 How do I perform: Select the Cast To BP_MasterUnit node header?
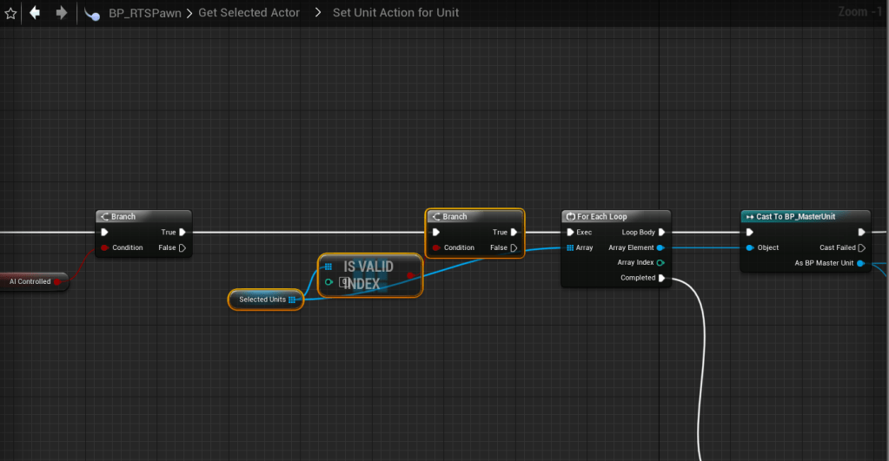click(795, 216)
